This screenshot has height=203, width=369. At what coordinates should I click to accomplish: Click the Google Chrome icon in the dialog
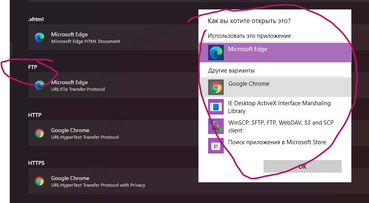click(216, 87)
